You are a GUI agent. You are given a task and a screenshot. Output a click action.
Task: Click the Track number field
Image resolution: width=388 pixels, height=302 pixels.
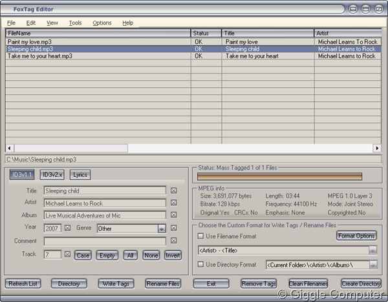(52, 255)
